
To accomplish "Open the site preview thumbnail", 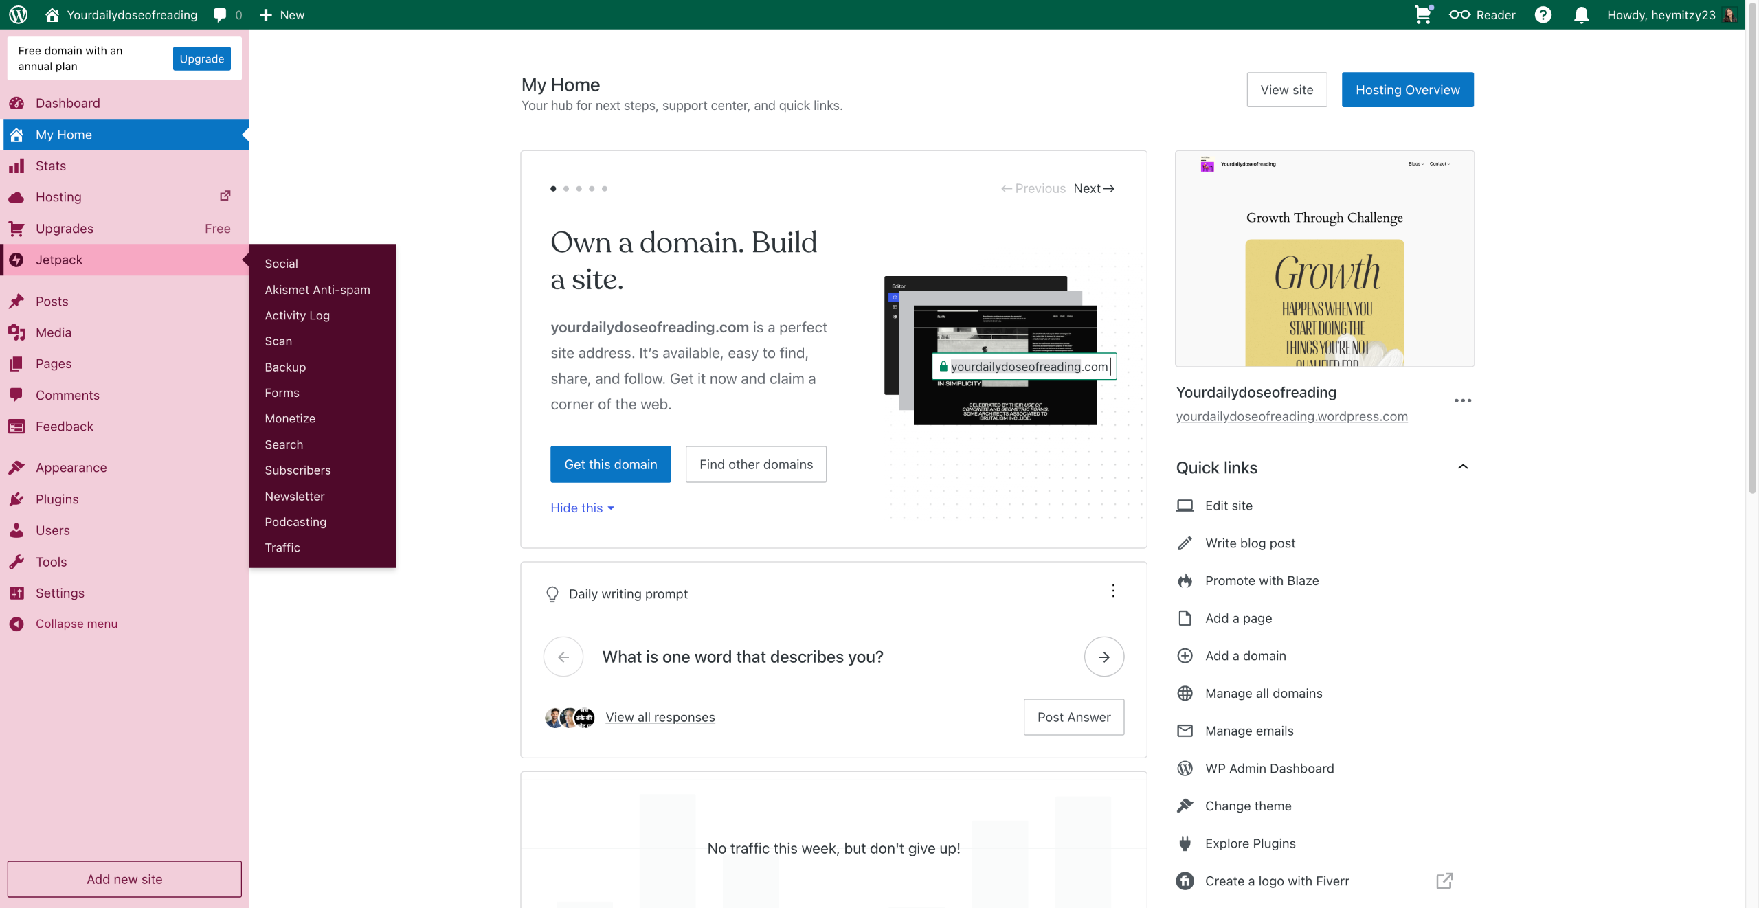I will [1324, 259].
